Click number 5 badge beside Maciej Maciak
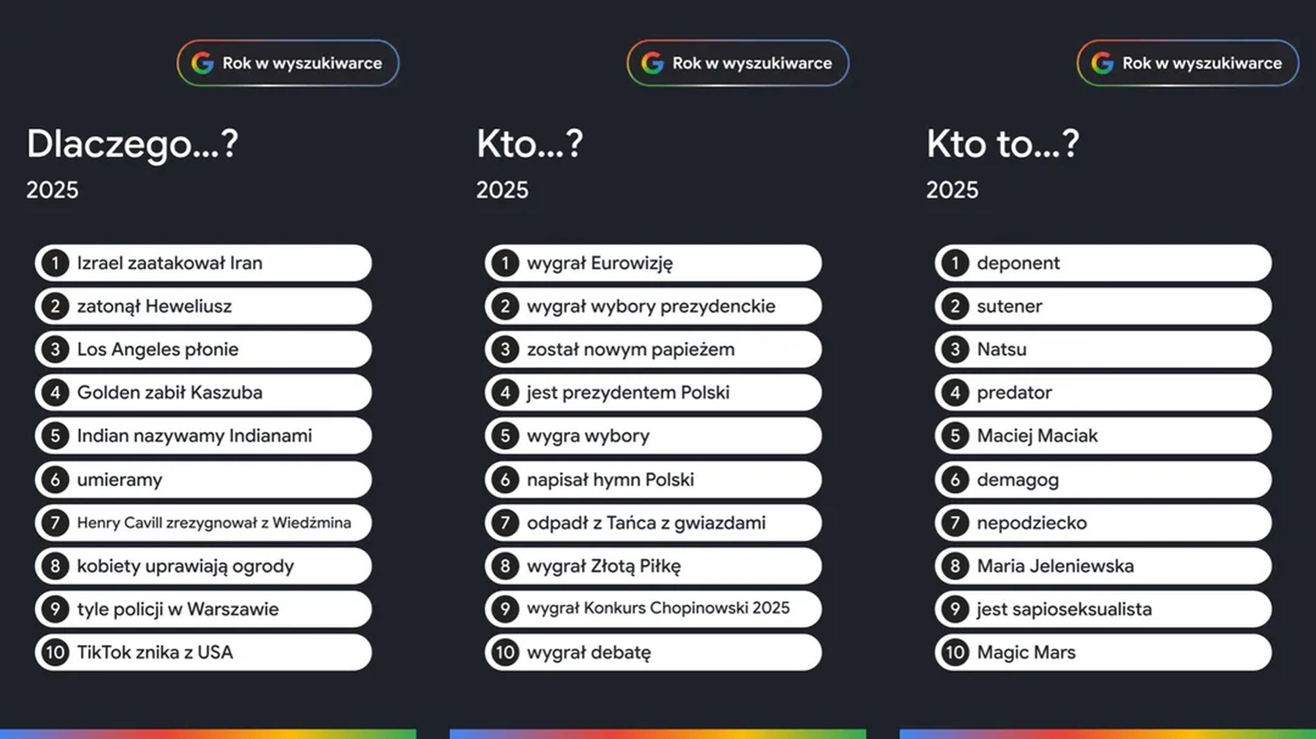The image size is (1316, 739). pos(955,436)
